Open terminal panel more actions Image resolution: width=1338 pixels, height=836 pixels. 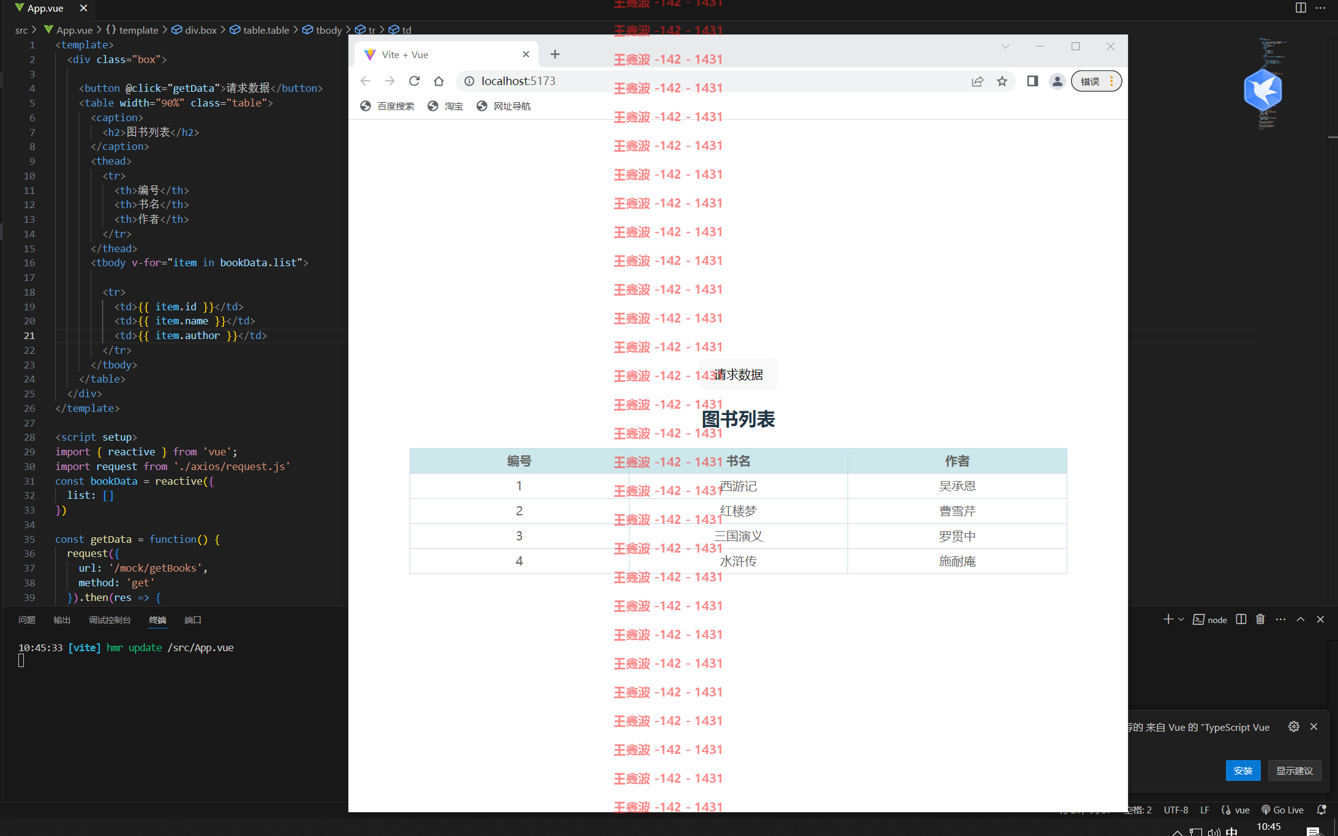pos(1280,619)
